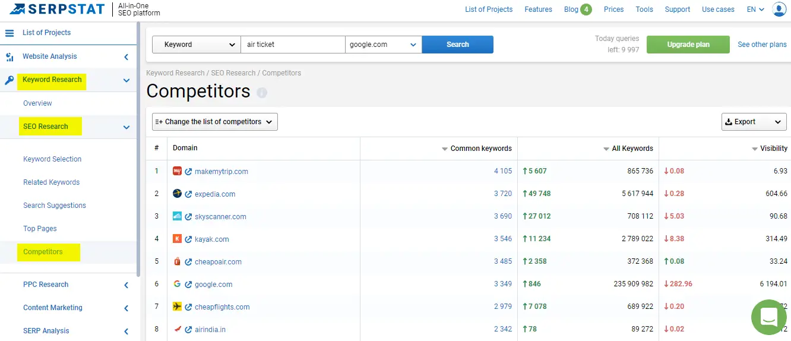Open the google.com search engine dropdown
The width and height of the screenshot is (791, 341).
click(384, 45)
